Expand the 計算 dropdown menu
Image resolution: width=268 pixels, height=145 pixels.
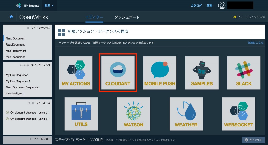pos(49,6)
